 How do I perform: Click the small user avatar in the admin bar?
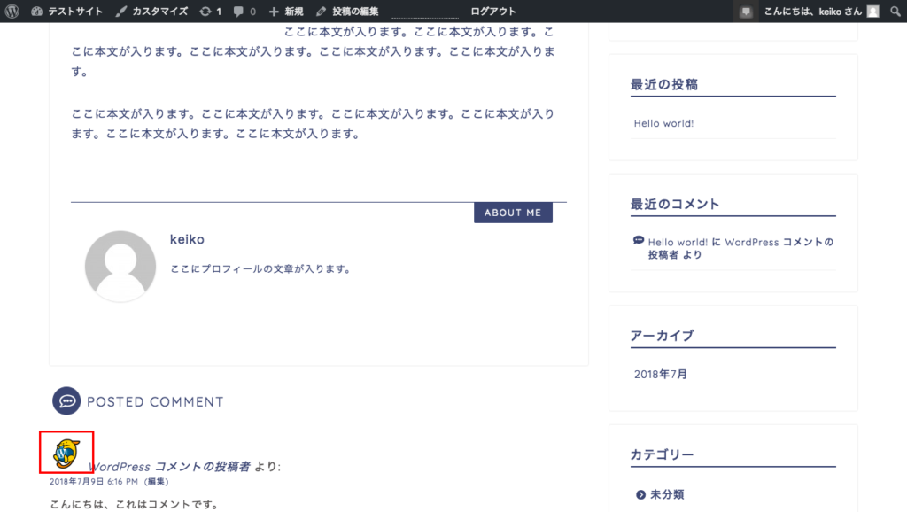click(872, 11)
